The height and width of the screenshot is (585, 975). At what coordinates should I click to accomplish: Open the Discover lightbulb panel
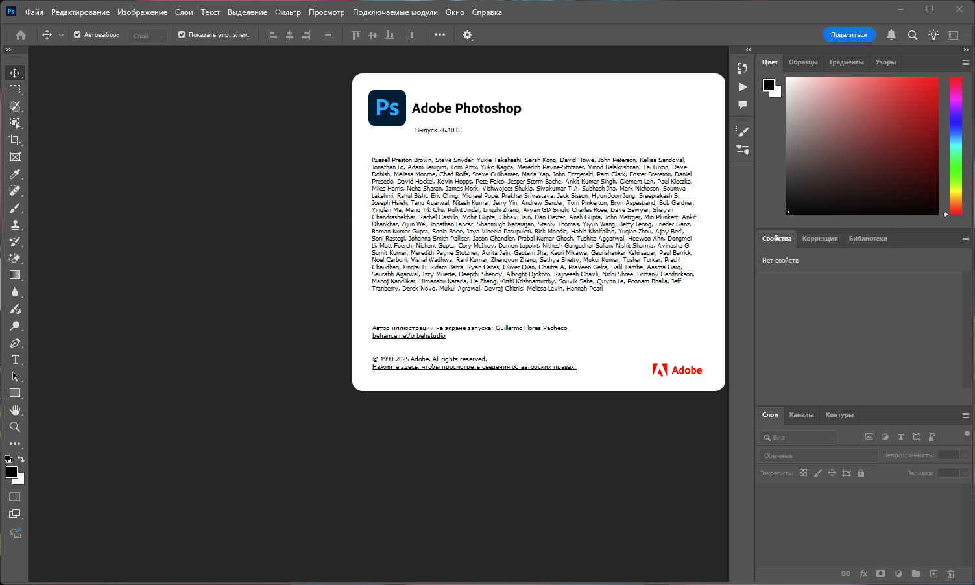pos(933,35)
